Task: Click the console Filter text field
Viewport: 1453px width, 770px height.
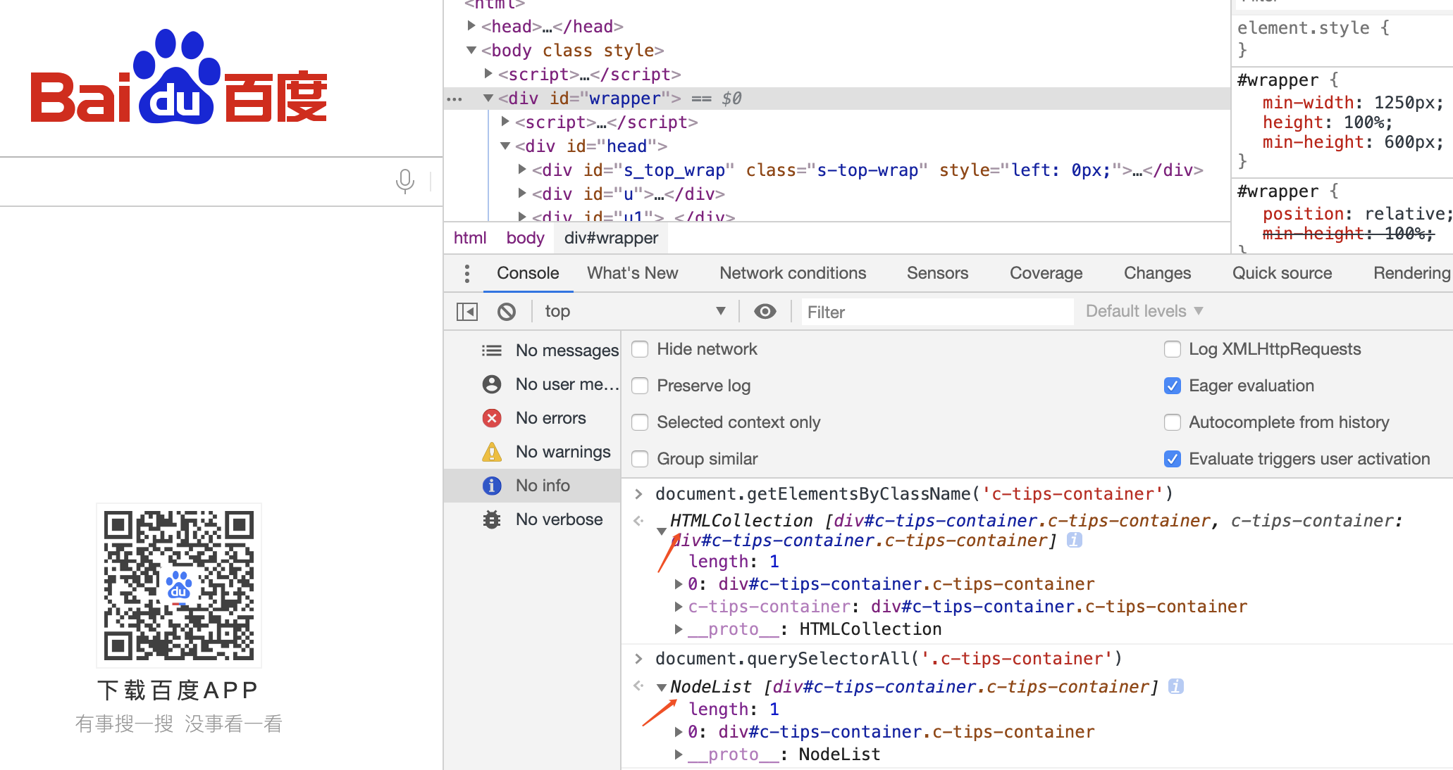Action: pos(937,312)
